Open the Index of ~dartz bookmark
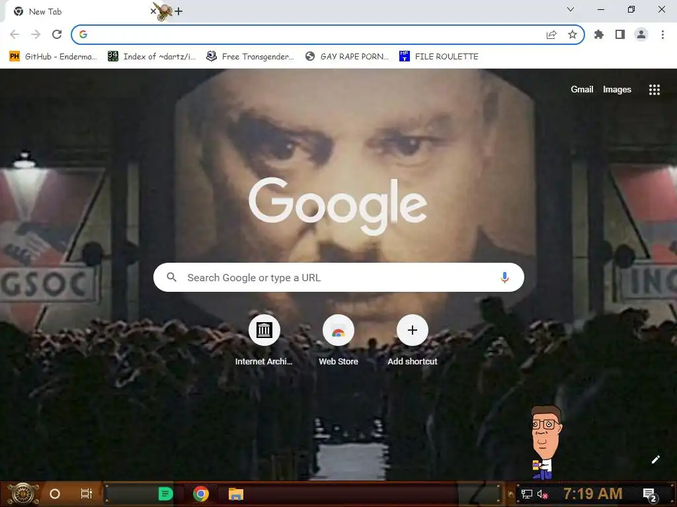 coord(151,57)
